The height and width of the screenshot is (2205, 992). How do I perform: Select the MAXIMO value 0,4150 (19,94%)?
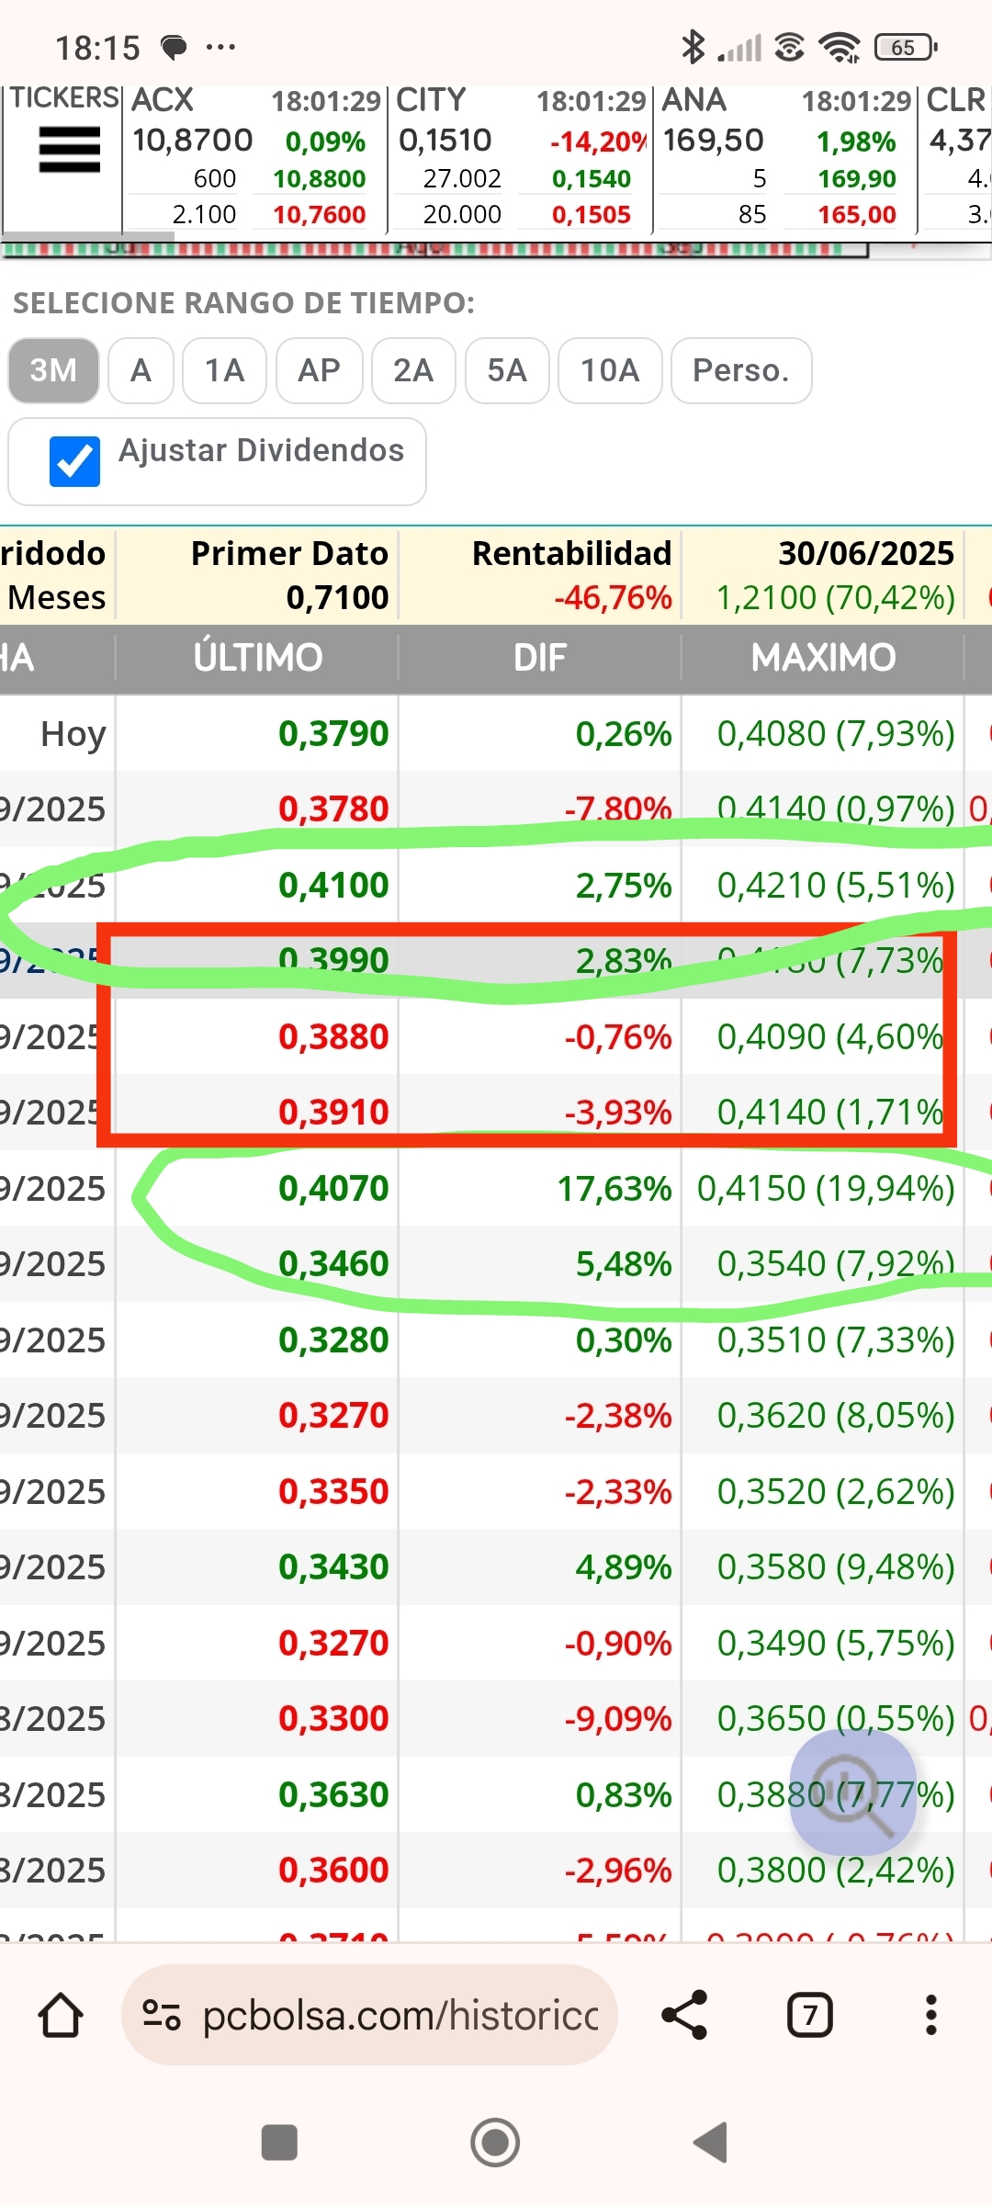pos(826,1189)
